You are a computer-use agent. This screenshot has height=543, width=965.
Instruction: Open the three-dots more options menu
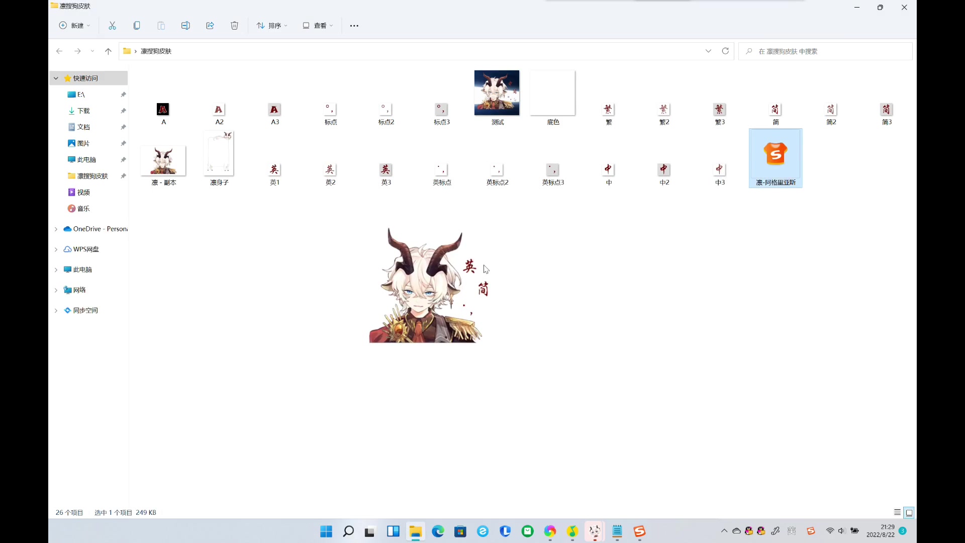pos(354,26)
